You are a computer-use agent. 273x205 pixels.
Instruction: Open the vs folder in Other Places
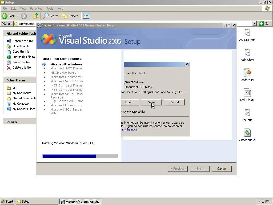pos(14,88)
